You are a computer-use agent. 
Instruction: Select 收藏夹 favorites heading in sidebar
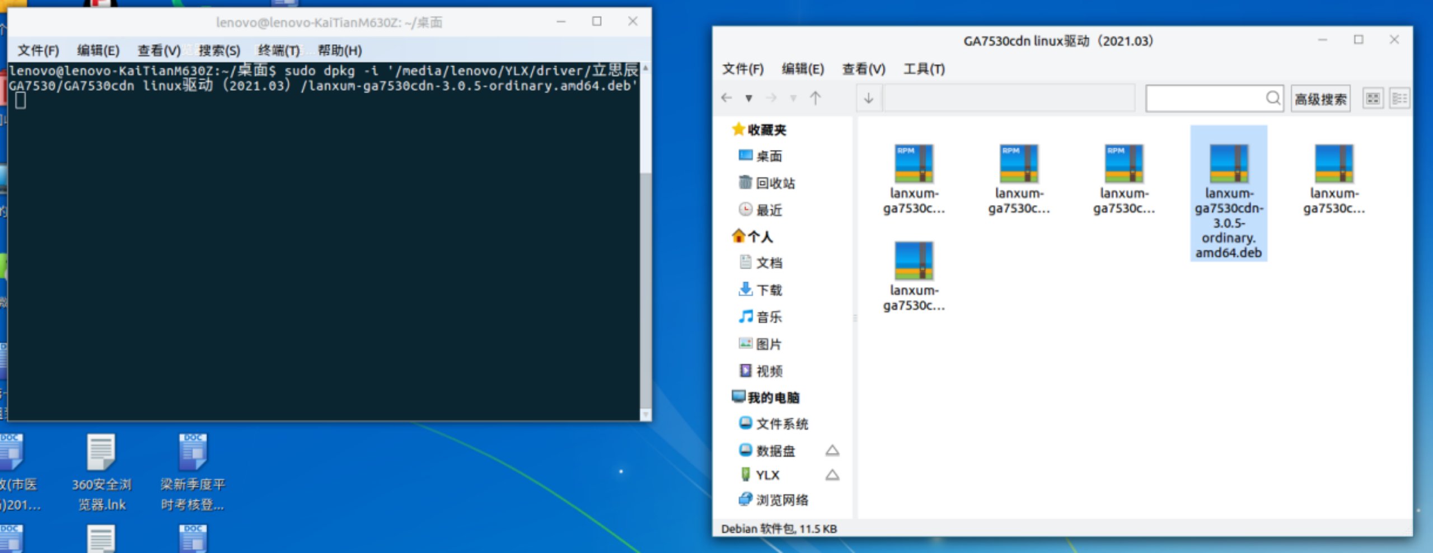click(759, 130)
